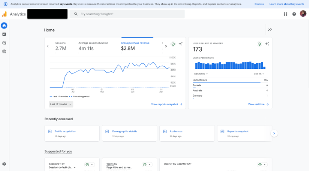Click the Views by Page title heading
The image size is (309, 171).
tap(119, 165)
